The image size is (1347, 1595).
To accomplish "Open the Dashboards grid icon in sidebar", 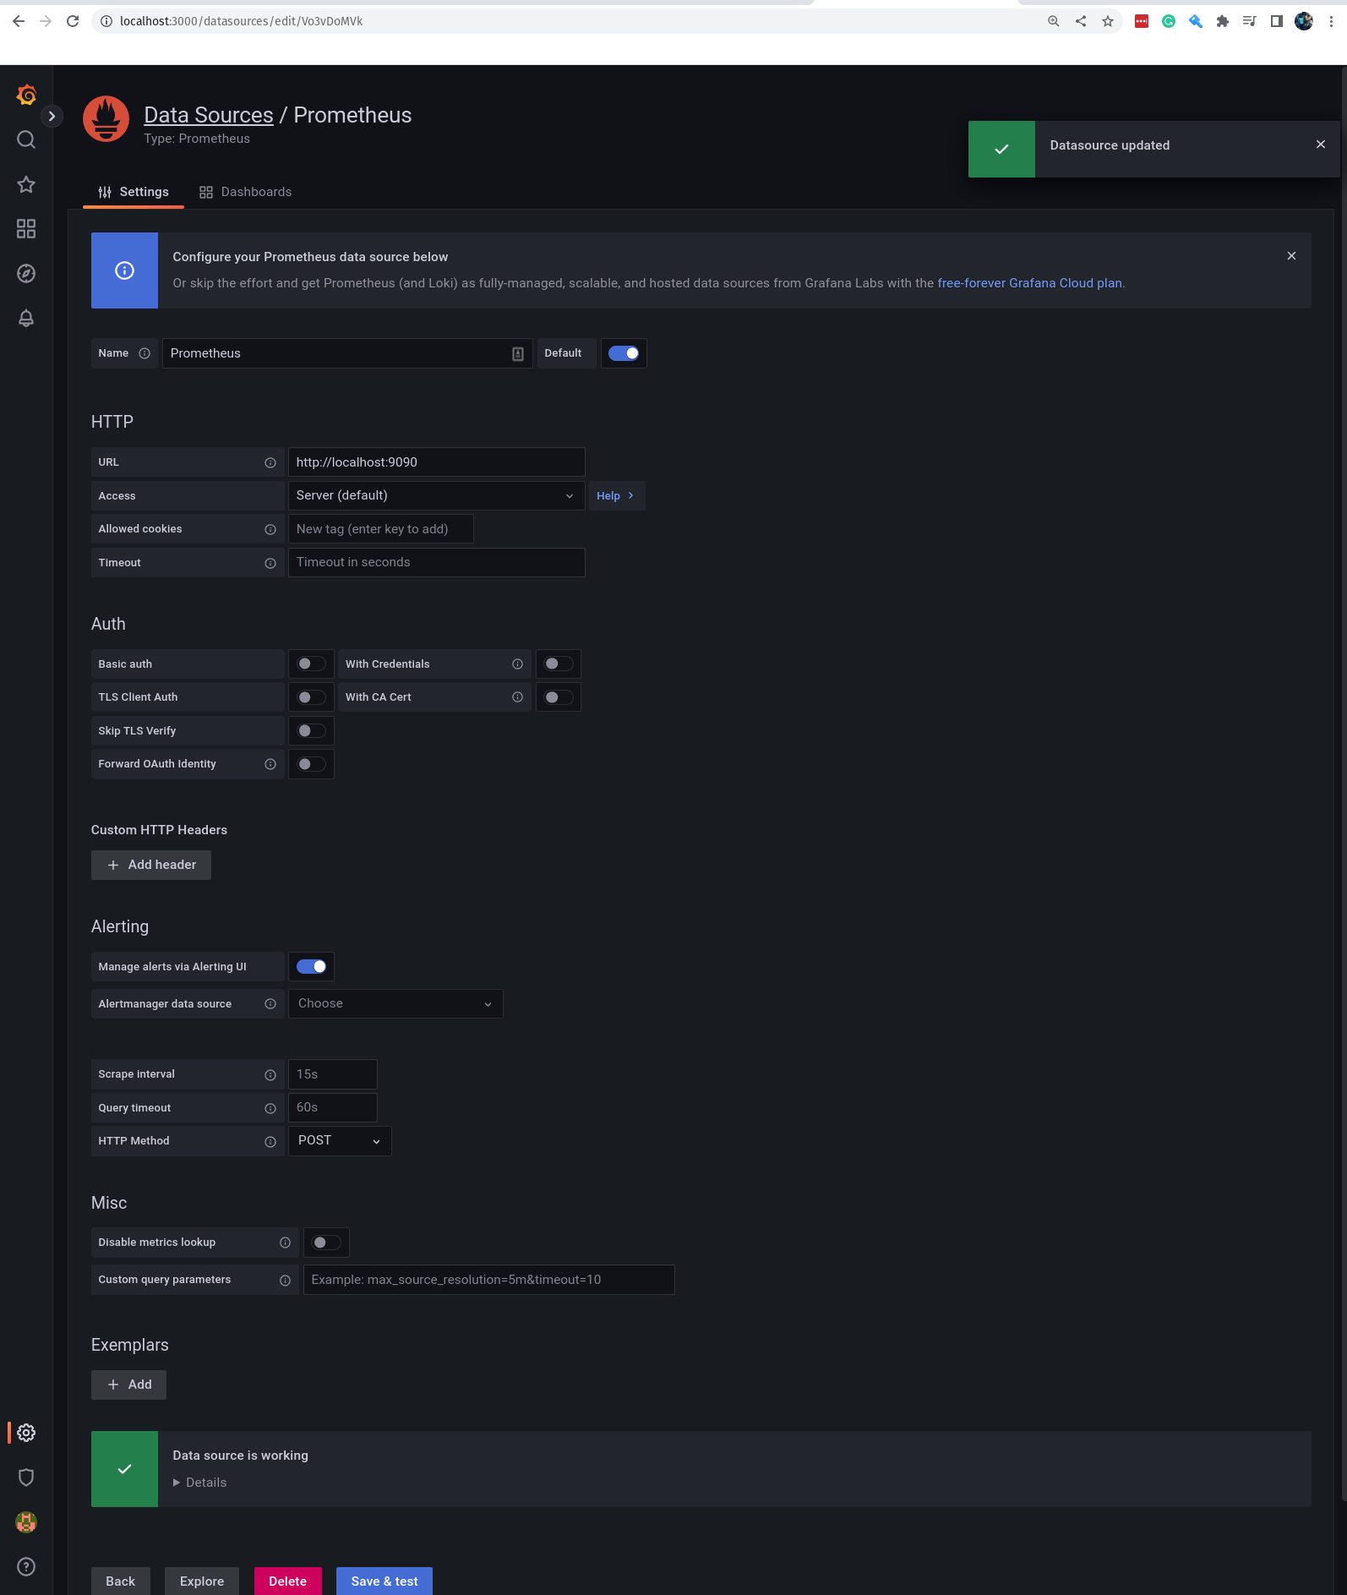I will 26,229.
